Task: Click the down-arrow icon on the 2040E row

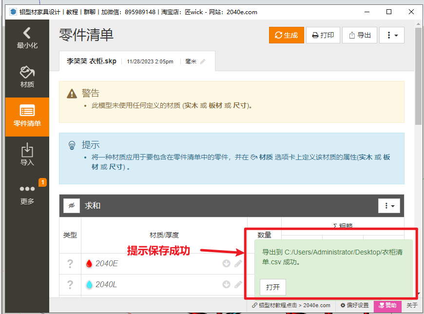Action: pos(226,264)
